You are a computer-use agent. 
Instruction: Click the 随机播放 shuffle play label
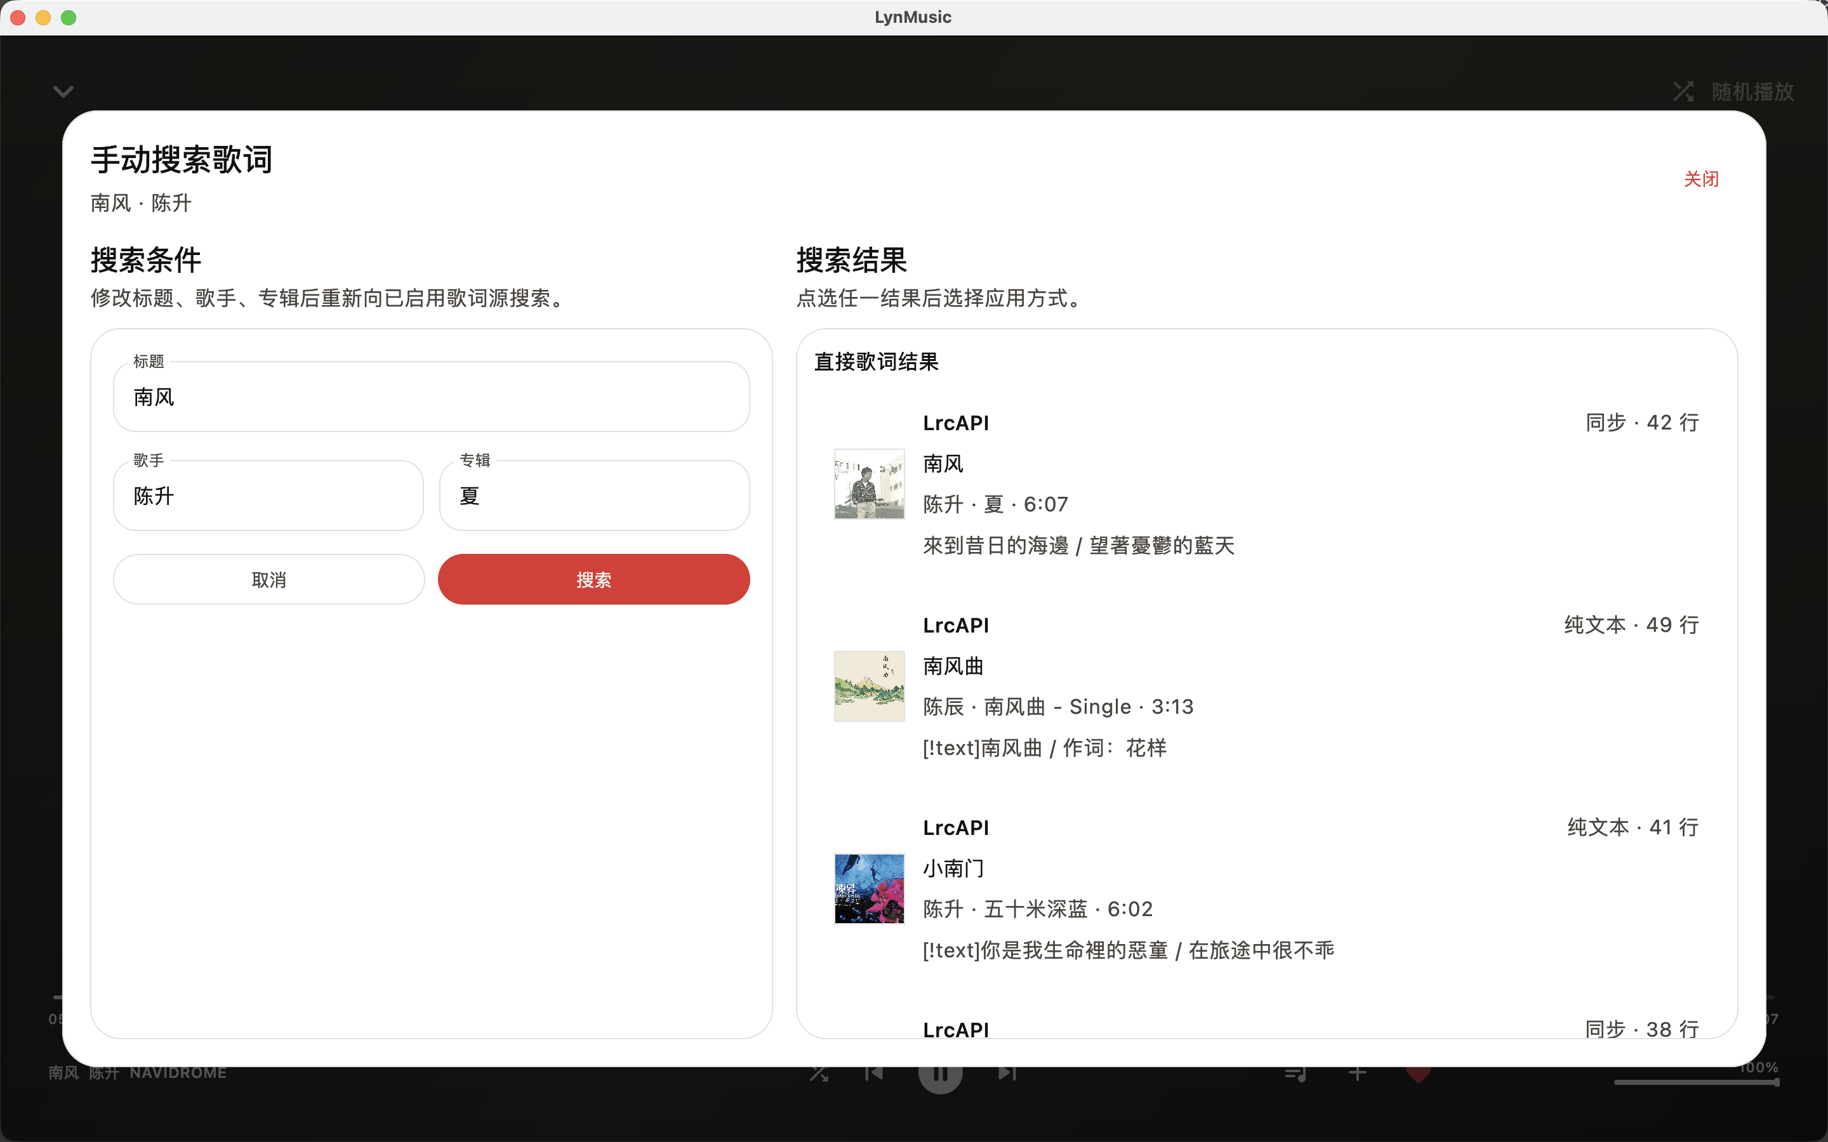1752,91
